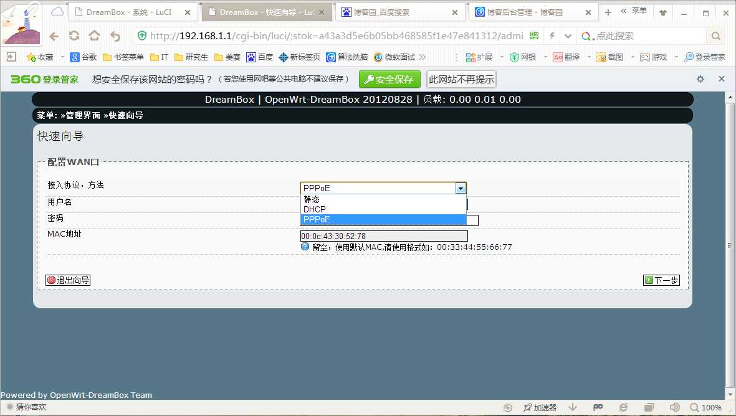Expand more bookmarks with double chevron

click(422, 57)
